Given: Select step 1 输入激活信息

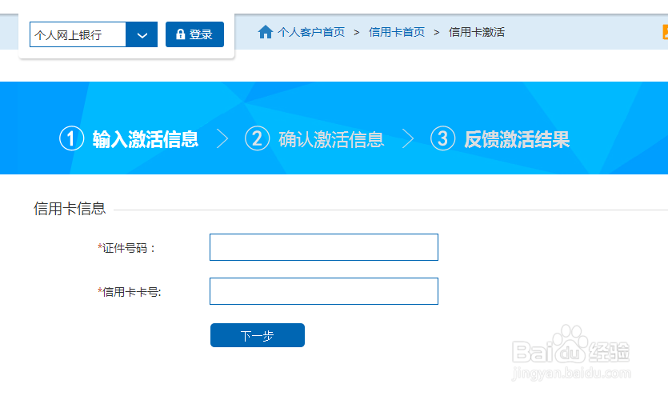Looking at the screenshot, I should pos(129,139).
